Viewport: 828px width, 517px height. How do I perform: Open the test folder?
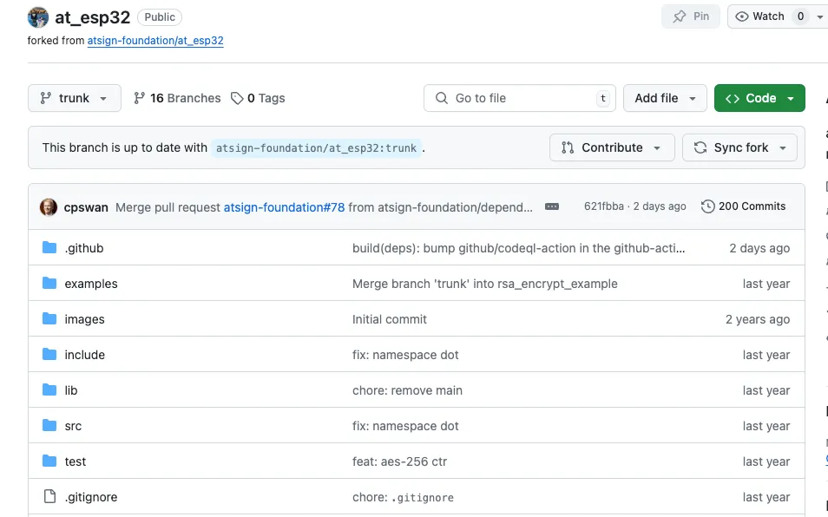(x=75, y=461)
